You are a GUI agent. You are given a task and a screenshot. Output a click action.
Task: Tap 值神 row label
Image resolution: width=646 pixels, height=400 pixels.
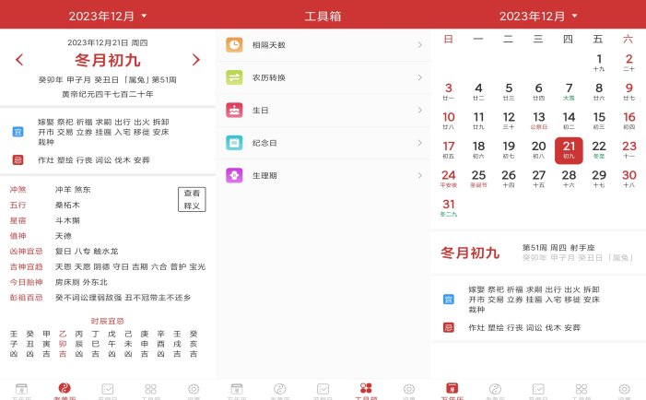(18, 236)
